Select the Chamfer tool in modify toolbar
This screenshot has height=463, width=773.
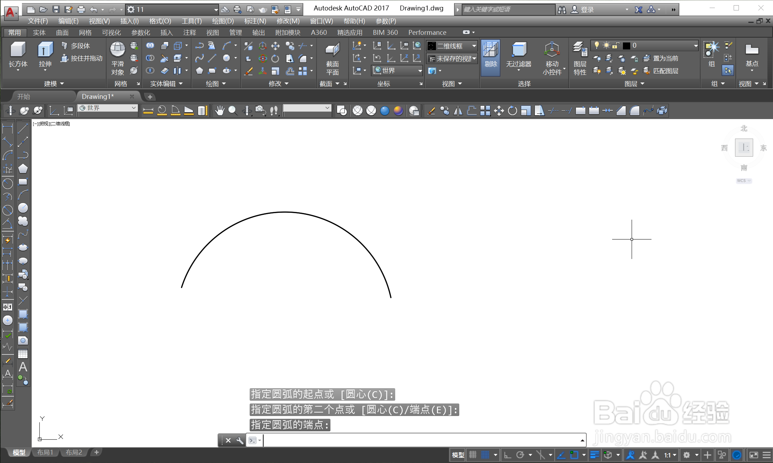point(621,111)
